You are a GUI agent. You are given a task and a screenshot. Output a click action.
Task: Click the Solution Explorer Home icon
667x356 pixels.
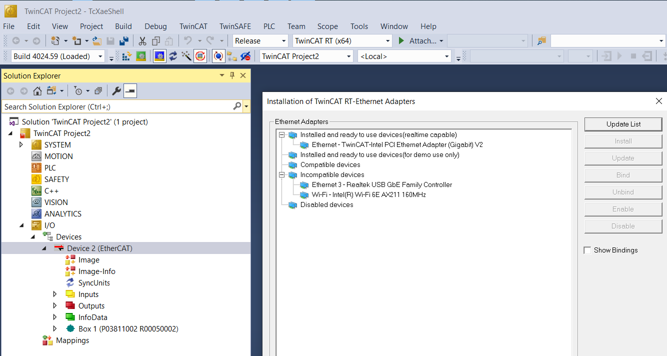point(37,91)
